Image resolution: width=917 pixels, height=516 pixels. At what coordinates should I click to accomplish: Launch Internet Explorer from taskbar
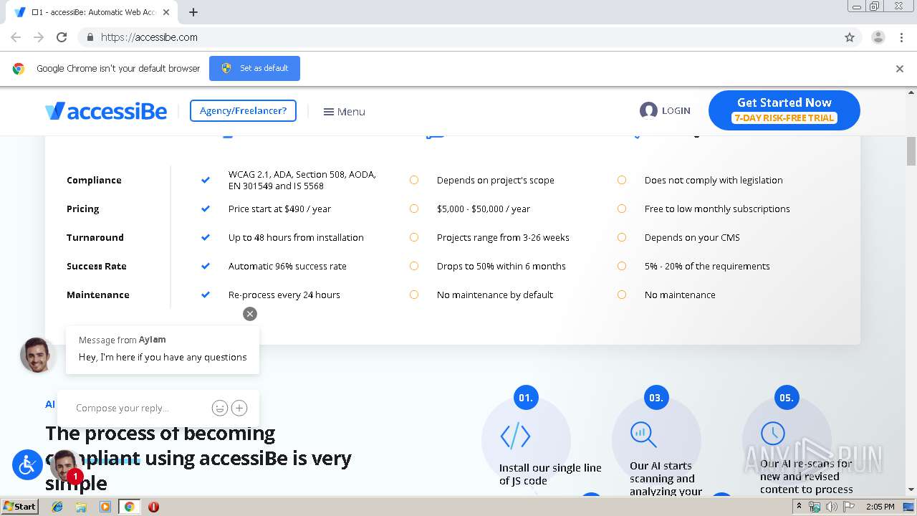pyautogui.click(x=57, y=507)
